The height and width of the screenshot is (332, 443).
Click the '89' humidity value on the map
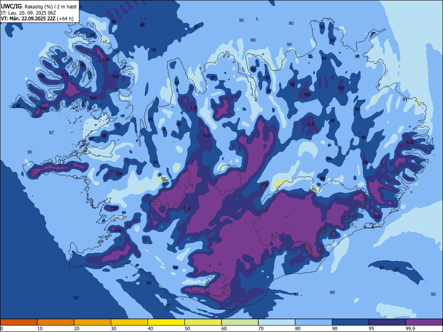253,40
